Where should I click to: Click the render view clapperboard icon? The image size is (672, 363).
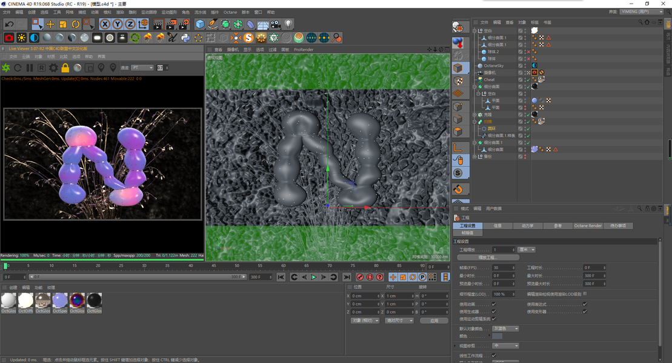pyautogui.click(x=158, y=24)
